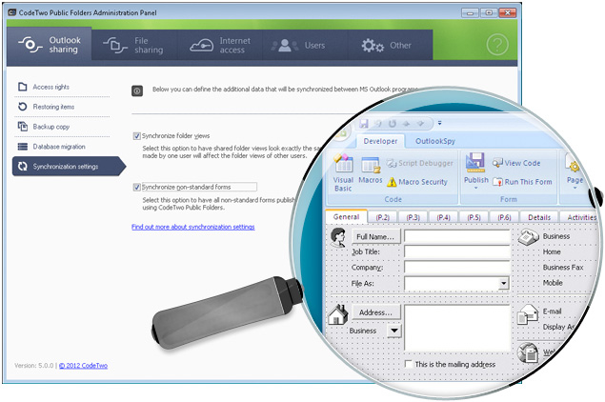Click Run This Form

click(x=522, y=182)
